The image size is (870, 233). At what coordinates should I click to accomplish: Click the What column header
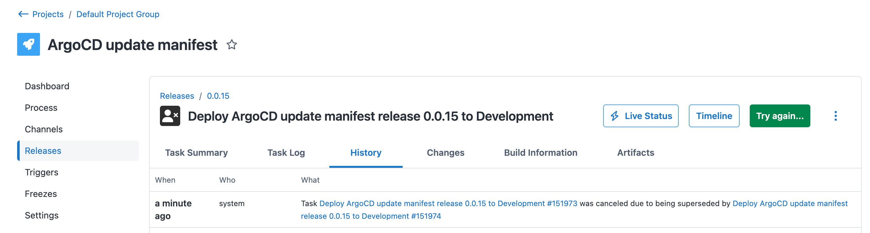(310, 180)
